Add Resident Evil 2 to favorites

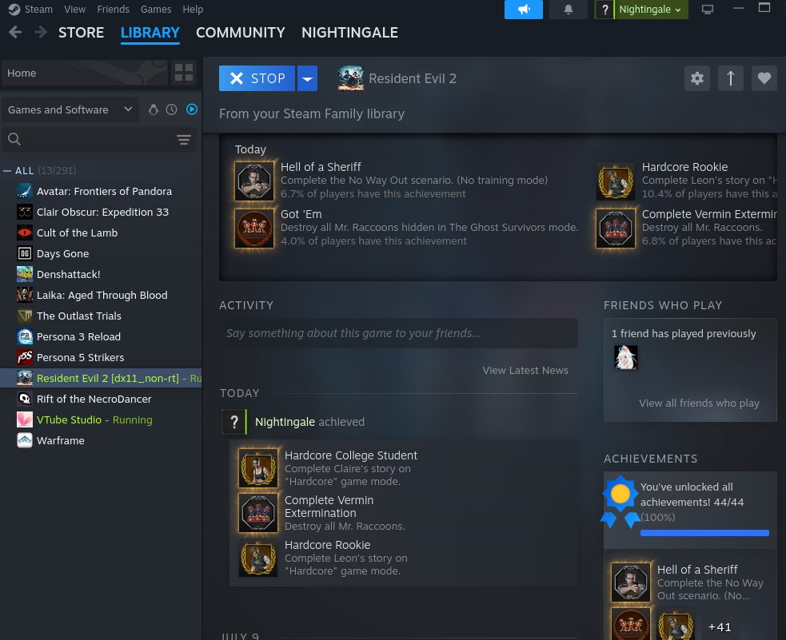click(x=764, y=78)
